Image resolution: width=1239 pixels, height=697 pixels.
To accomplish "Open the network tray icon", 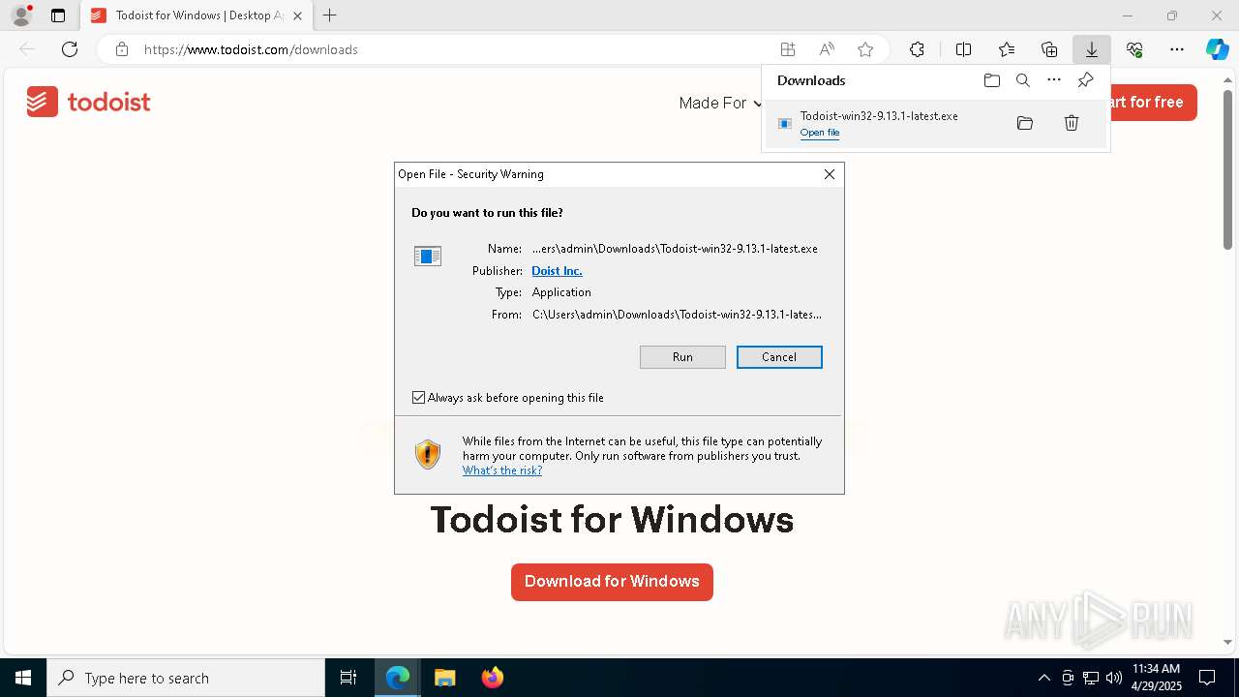I will [1091, 678].
